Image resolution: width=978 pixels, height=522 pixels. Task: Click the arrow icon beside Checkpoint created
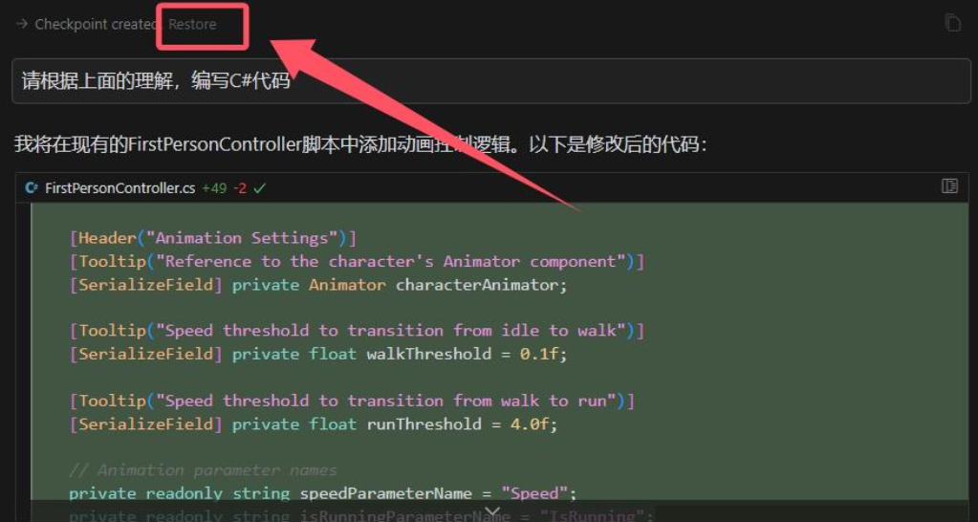(22, 24)
